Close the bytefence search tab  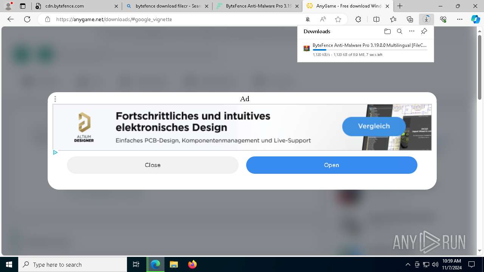click(207, 6)
